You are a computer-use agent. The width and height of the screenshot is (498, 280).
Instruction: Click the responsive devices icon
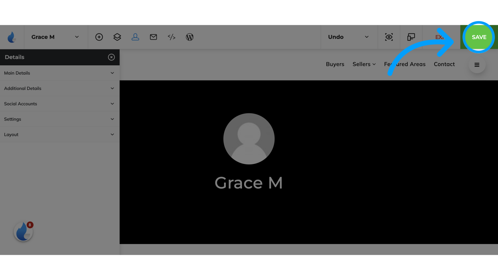(411, 37)
